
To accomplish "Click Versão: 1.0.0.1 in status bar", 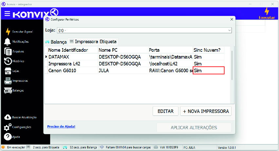I will [x=227, y=147].
